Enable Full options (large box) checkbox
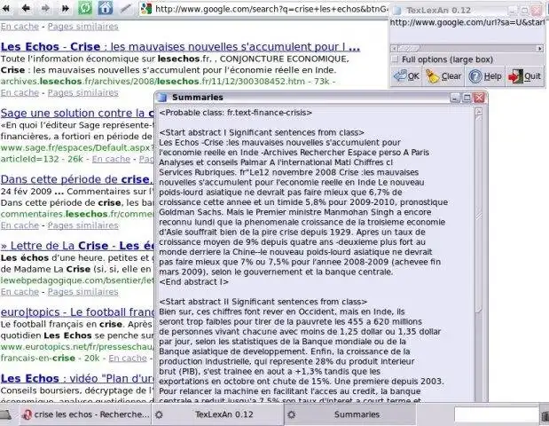 [395, 59]
